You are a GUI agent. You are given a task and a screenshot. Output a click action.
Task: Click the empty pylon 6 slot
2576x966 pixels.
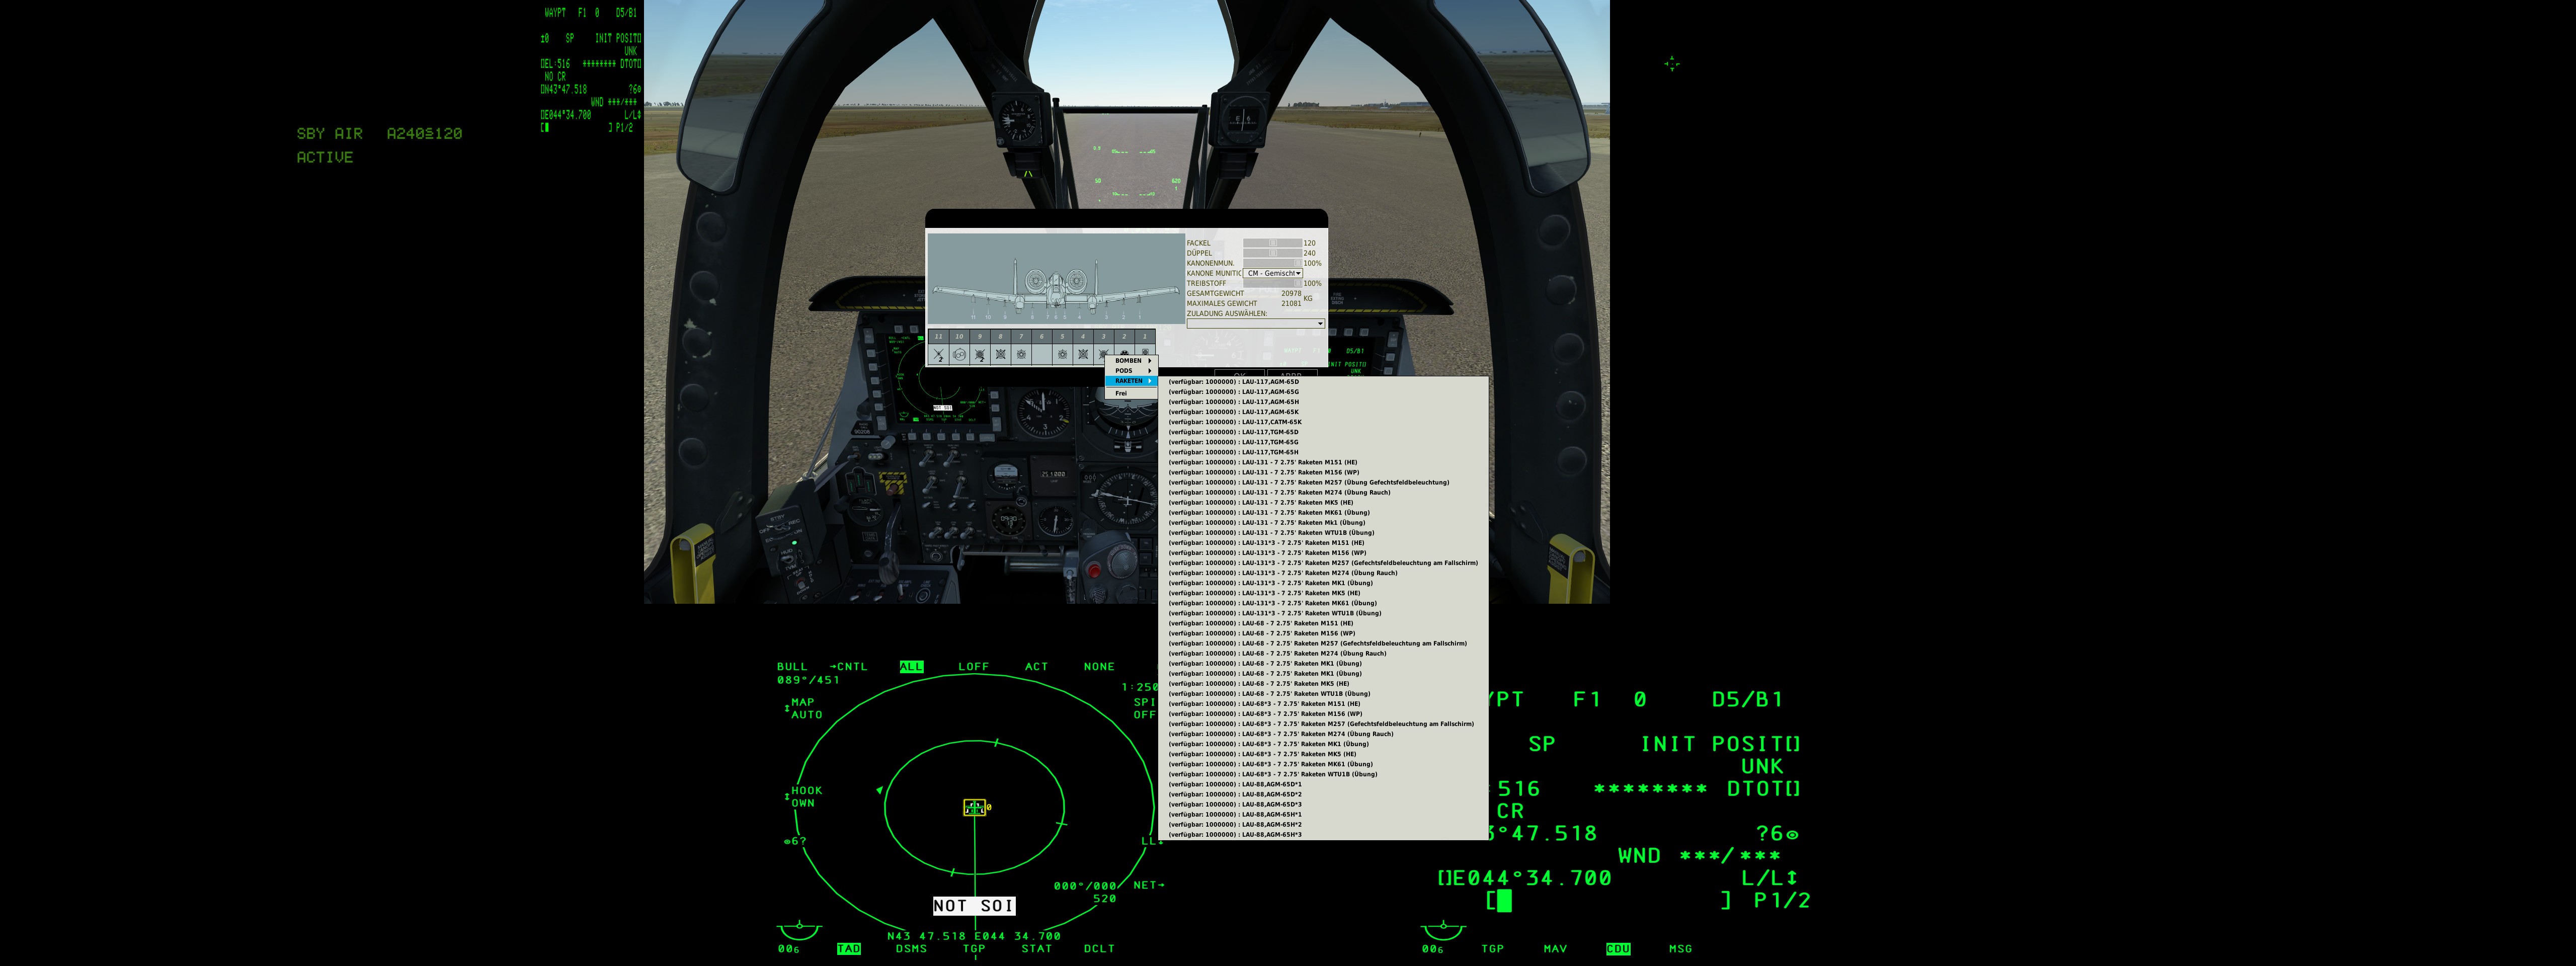click(x=1042, y=355)
